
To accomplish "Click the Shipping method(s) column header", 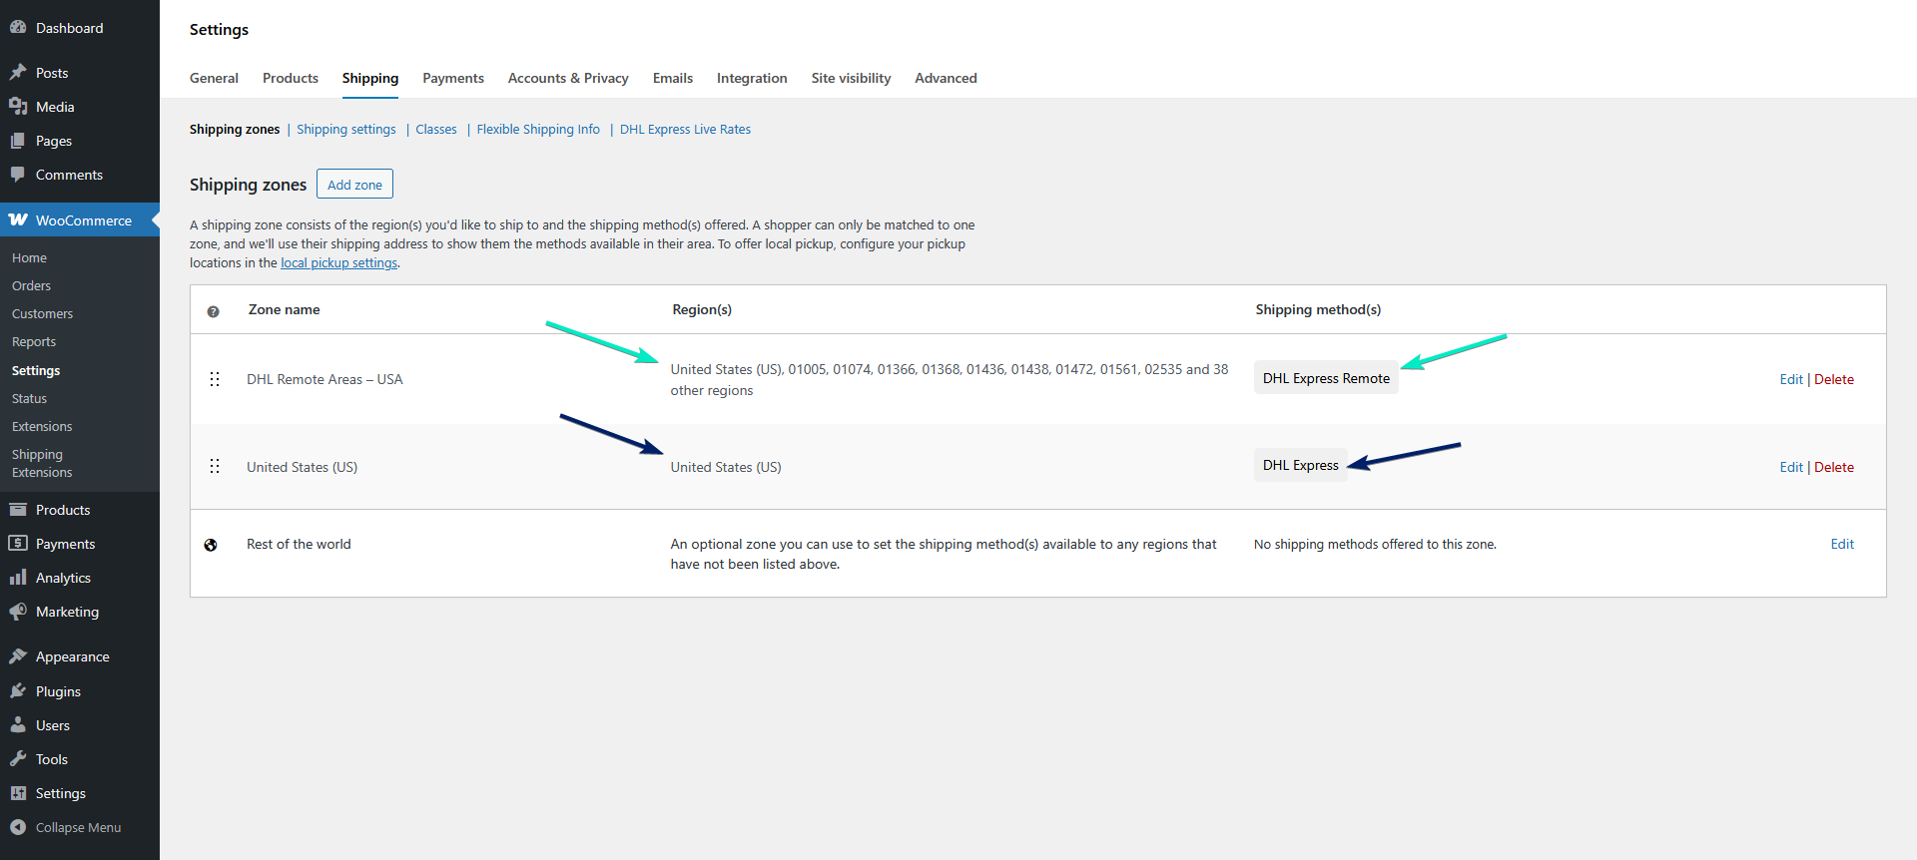I will [x=1318, y=309].
